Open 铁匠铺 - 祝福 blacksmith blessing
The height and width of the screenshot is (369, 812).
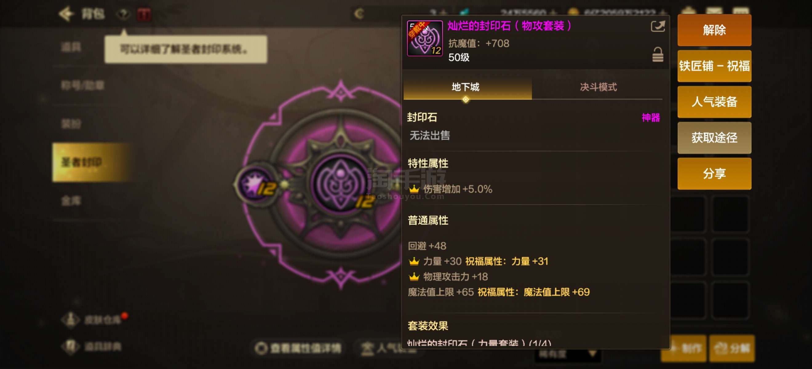(x=714, y=66)
